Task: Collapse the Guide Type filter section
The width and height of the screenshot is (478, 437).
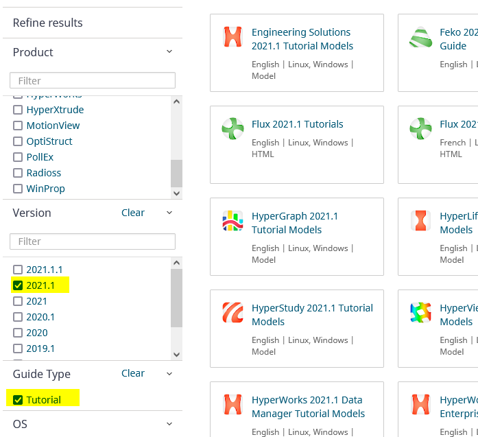Action: pyautogui.click(x=169, y=374)
